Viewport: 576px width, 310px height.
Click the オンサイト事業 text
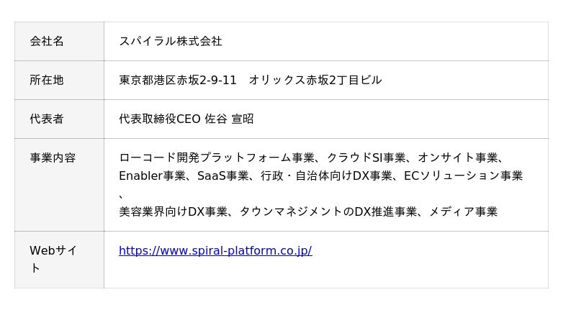(457, 158)
